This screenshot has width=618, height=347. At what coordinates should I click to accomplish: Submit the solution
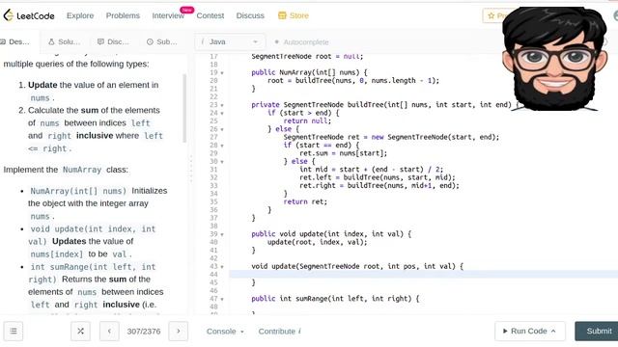pos(597,332)
